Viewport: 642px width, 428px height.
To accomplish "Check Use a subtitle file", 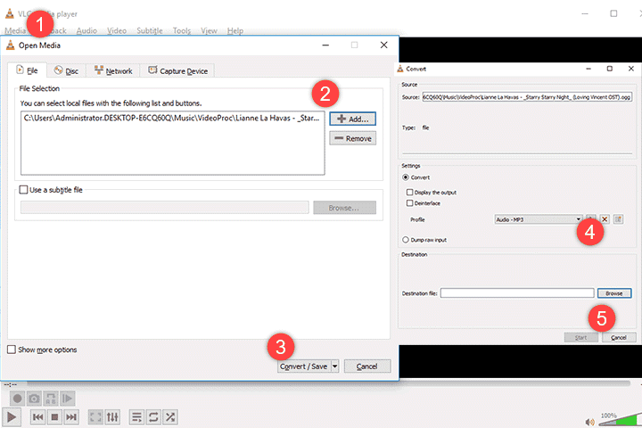I will 24,190.
